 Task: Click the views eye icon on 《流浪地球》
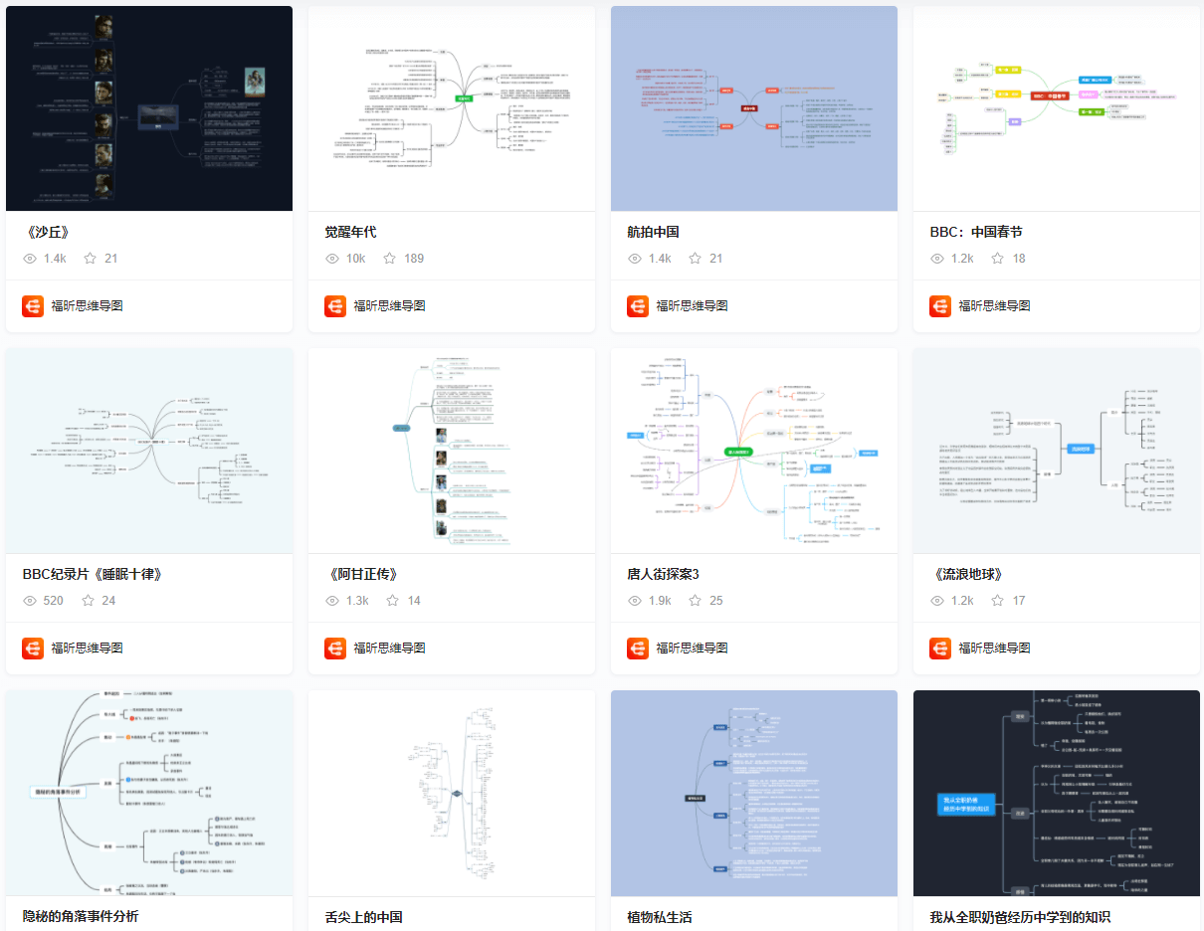pyautogui.click(x=937, y=601)
